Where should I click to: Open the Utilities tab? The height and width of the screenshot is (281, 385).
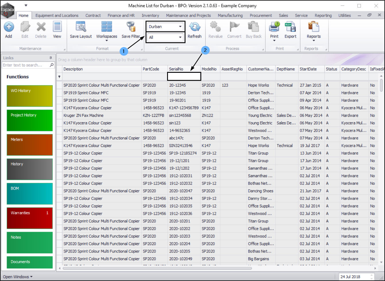point(345,16)
